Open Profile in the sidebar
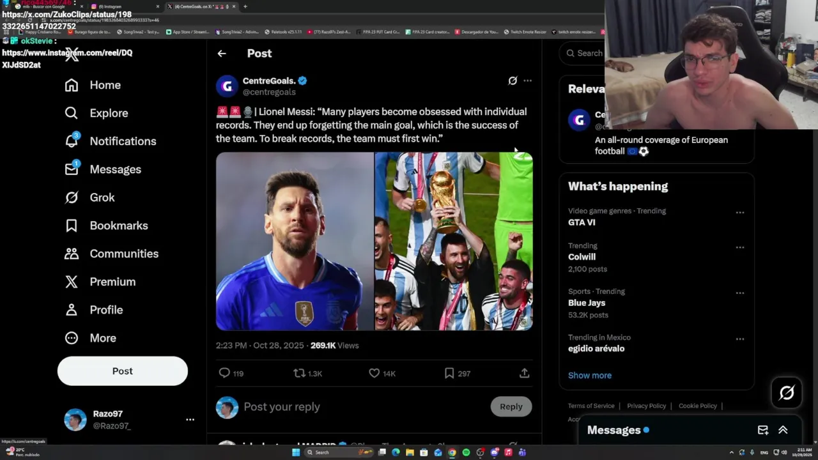Image resolution: width=818 pixels, height=460 pixels. point(93,310)
